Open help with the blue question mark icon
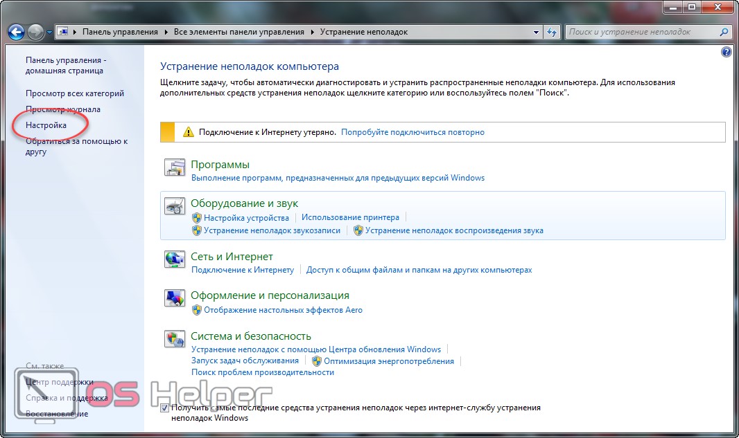This screenshot has height=438, width=739. tap(726, 52)
